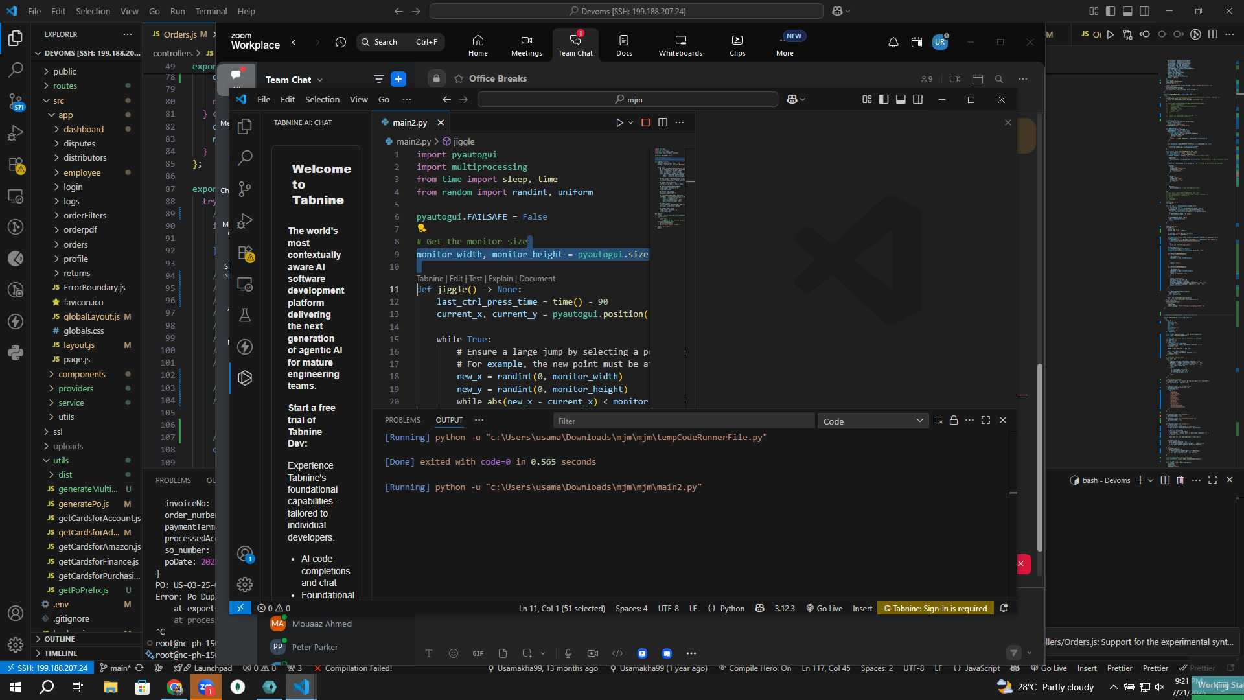Click Tabnine Sign-in is required status
1244x700 pixels.
click(x=936, y=609)
